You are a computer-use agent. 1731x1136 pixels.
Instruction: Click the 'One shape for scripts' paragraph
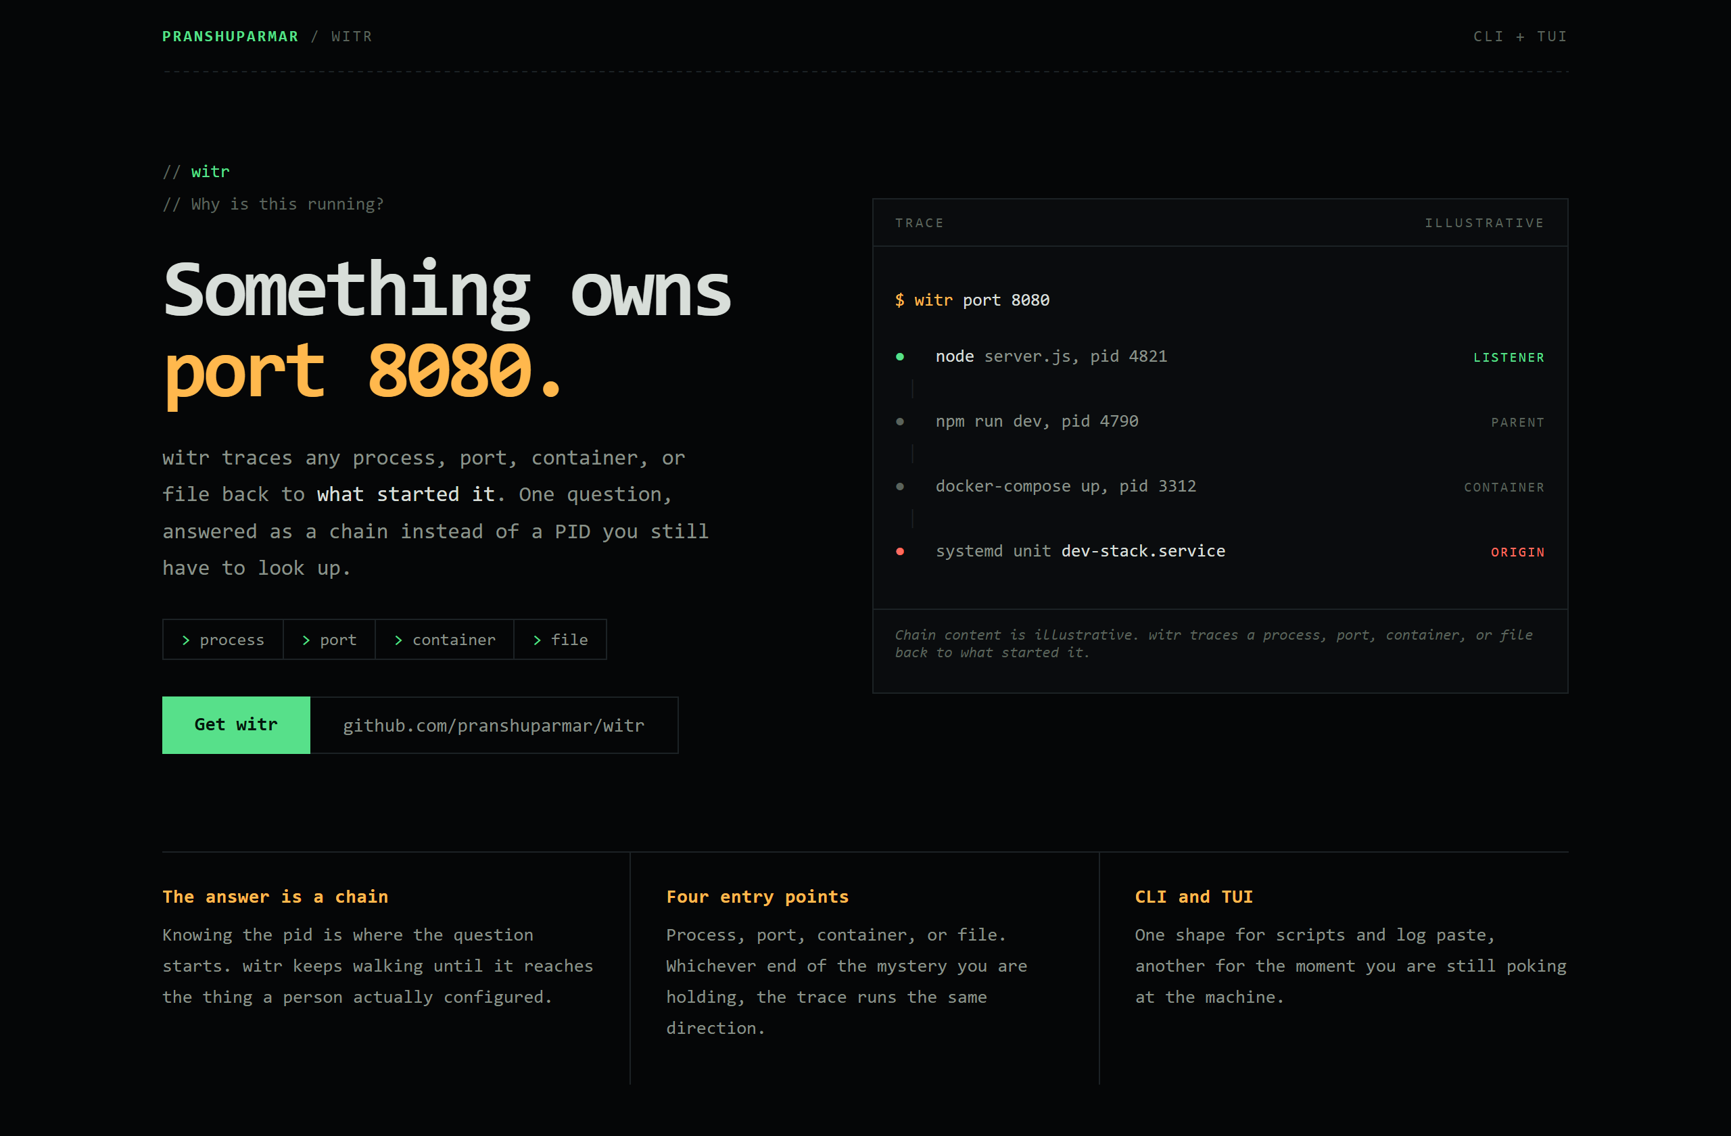coord(1350,966)
